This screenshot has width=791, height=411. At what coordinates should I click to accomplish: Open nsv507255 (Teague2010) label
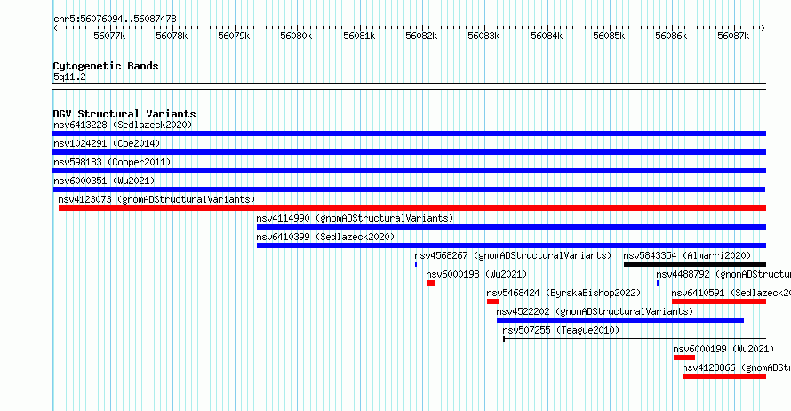tap(561, 330)
